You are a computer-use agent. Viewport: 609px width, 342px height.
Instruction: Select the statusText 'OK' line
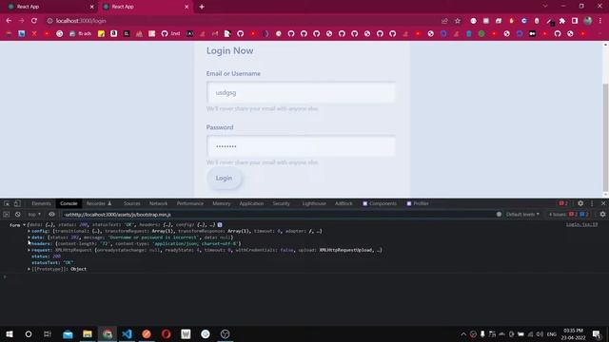52,262
